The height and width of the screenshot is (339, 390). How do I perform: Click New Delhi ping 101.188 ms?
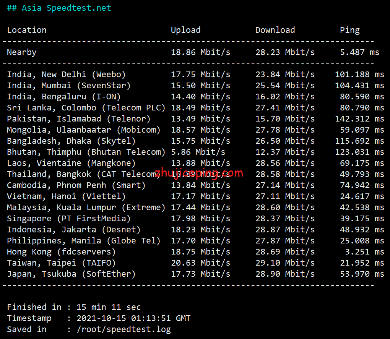tap(360, 74)
